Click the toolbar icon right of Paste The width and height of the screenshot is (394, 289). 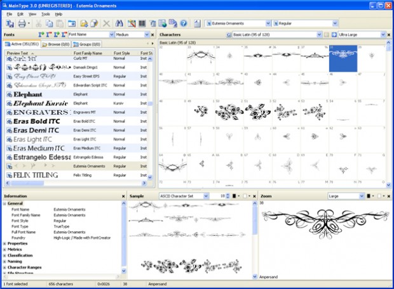click(x=72, y=23)
